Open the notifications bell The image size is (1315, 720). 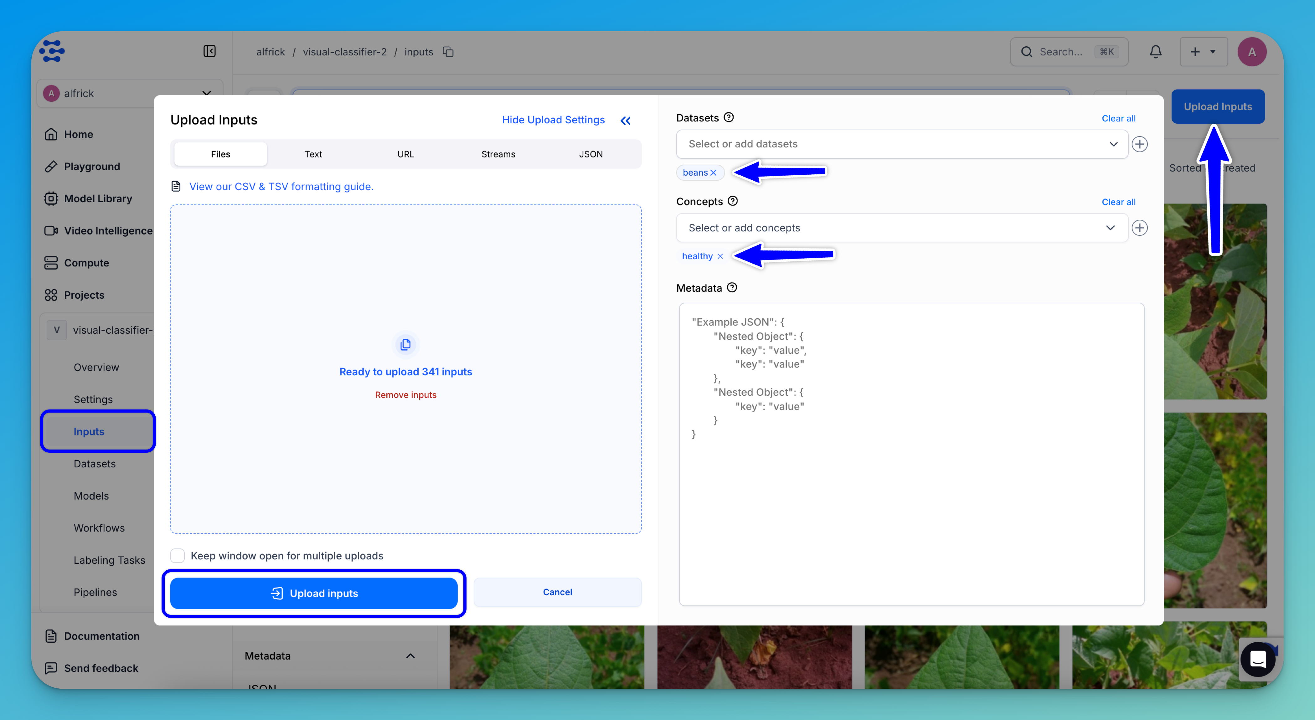pos(1155,52)
